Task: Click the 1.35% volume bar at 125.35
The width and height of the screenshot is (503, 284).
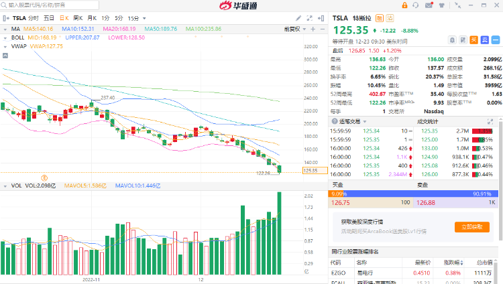Action: (482, 131)
